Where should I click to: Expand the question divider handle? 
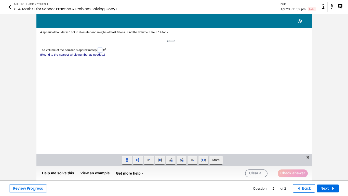click(x=171, y=41)
